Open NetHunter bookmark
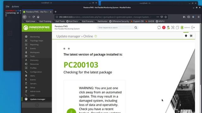This screenshot has width=202, height=113. click(x=101, y=21)
